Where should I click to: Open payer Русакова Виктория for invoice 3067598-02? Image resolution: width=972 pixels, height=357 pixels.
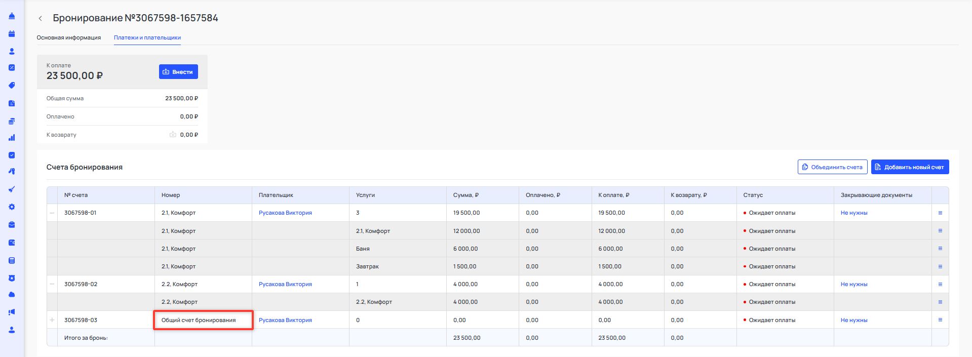pos(285,284)
